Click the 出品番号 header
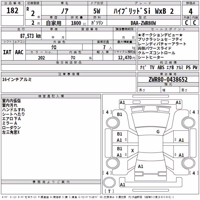The image size is (200, 200). coord(12,3)
